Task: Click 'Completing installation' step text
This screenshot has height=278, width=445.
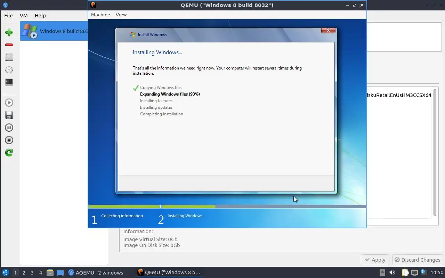Action: pos(162,114)
